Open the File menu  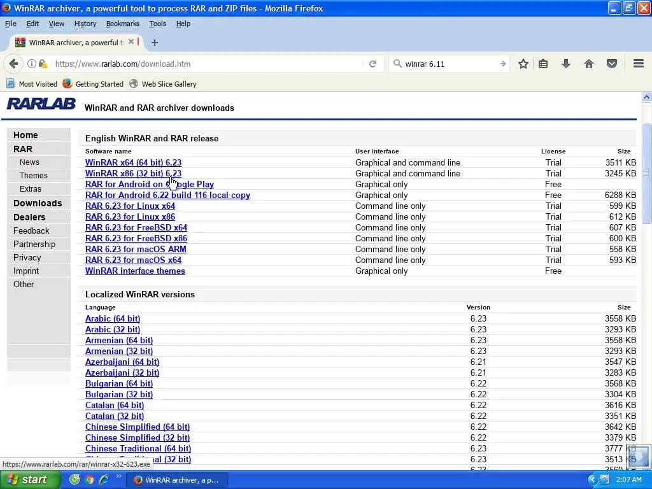[x=10, y=24]
